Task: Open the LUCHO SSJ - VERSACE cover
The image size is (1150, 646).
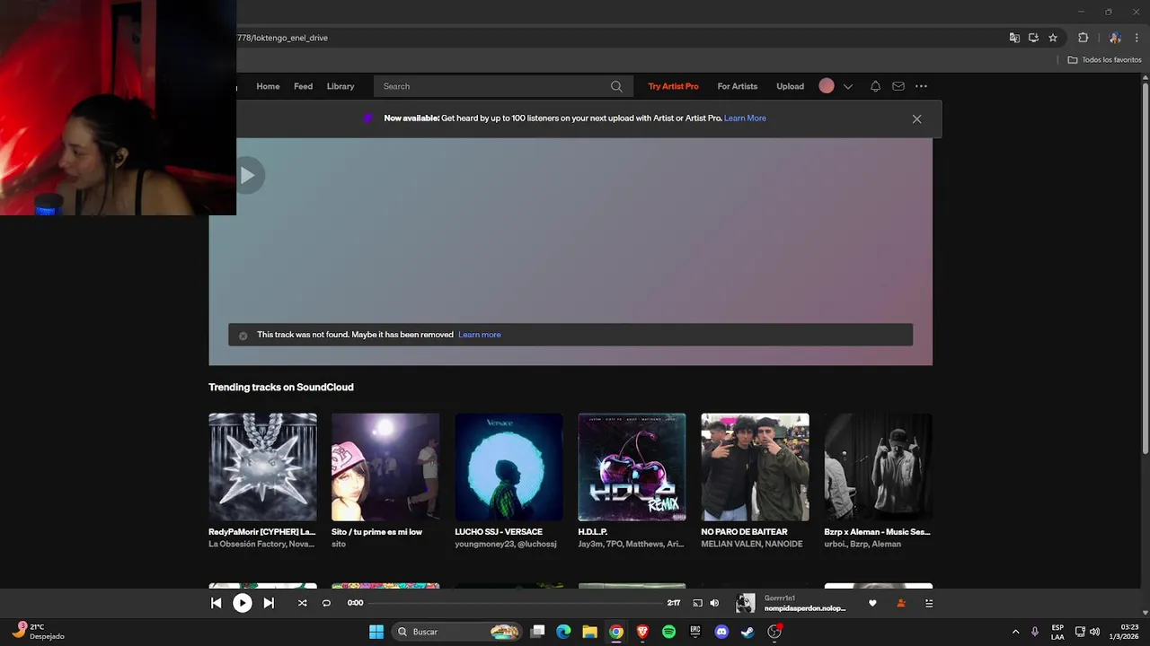Action: click(x=509, y=467)
